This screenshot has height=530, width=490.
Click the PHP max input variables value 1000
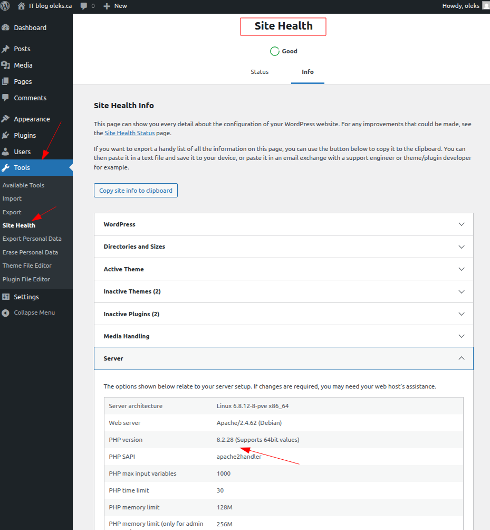pyautogui.click(x=223, y=474)
